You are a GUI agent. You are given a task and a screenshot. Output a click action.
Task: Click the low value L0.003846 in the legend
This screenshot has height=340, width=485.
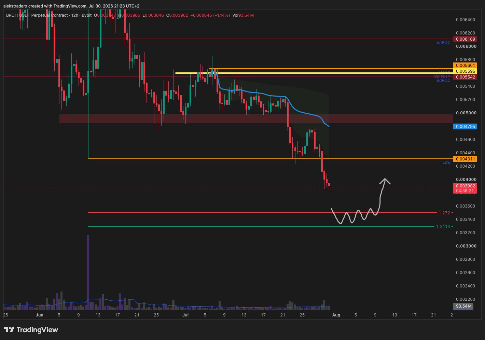(x=153, y=15)
